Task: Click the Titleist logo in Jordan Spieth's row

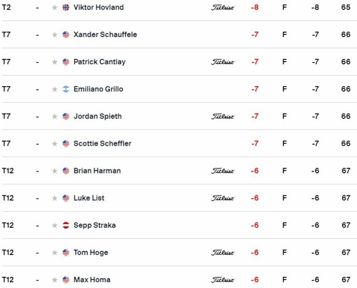Action: click(223, 116)
